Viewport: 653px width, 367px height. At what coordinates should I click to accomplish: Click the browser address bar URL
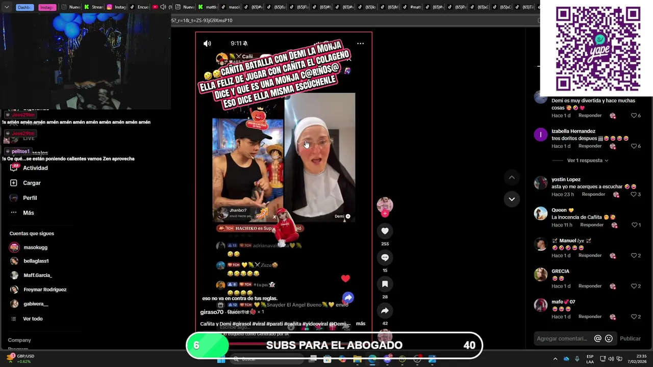click(202, 20)
